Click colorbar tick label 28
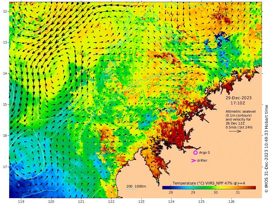 (x=171, y=192)
